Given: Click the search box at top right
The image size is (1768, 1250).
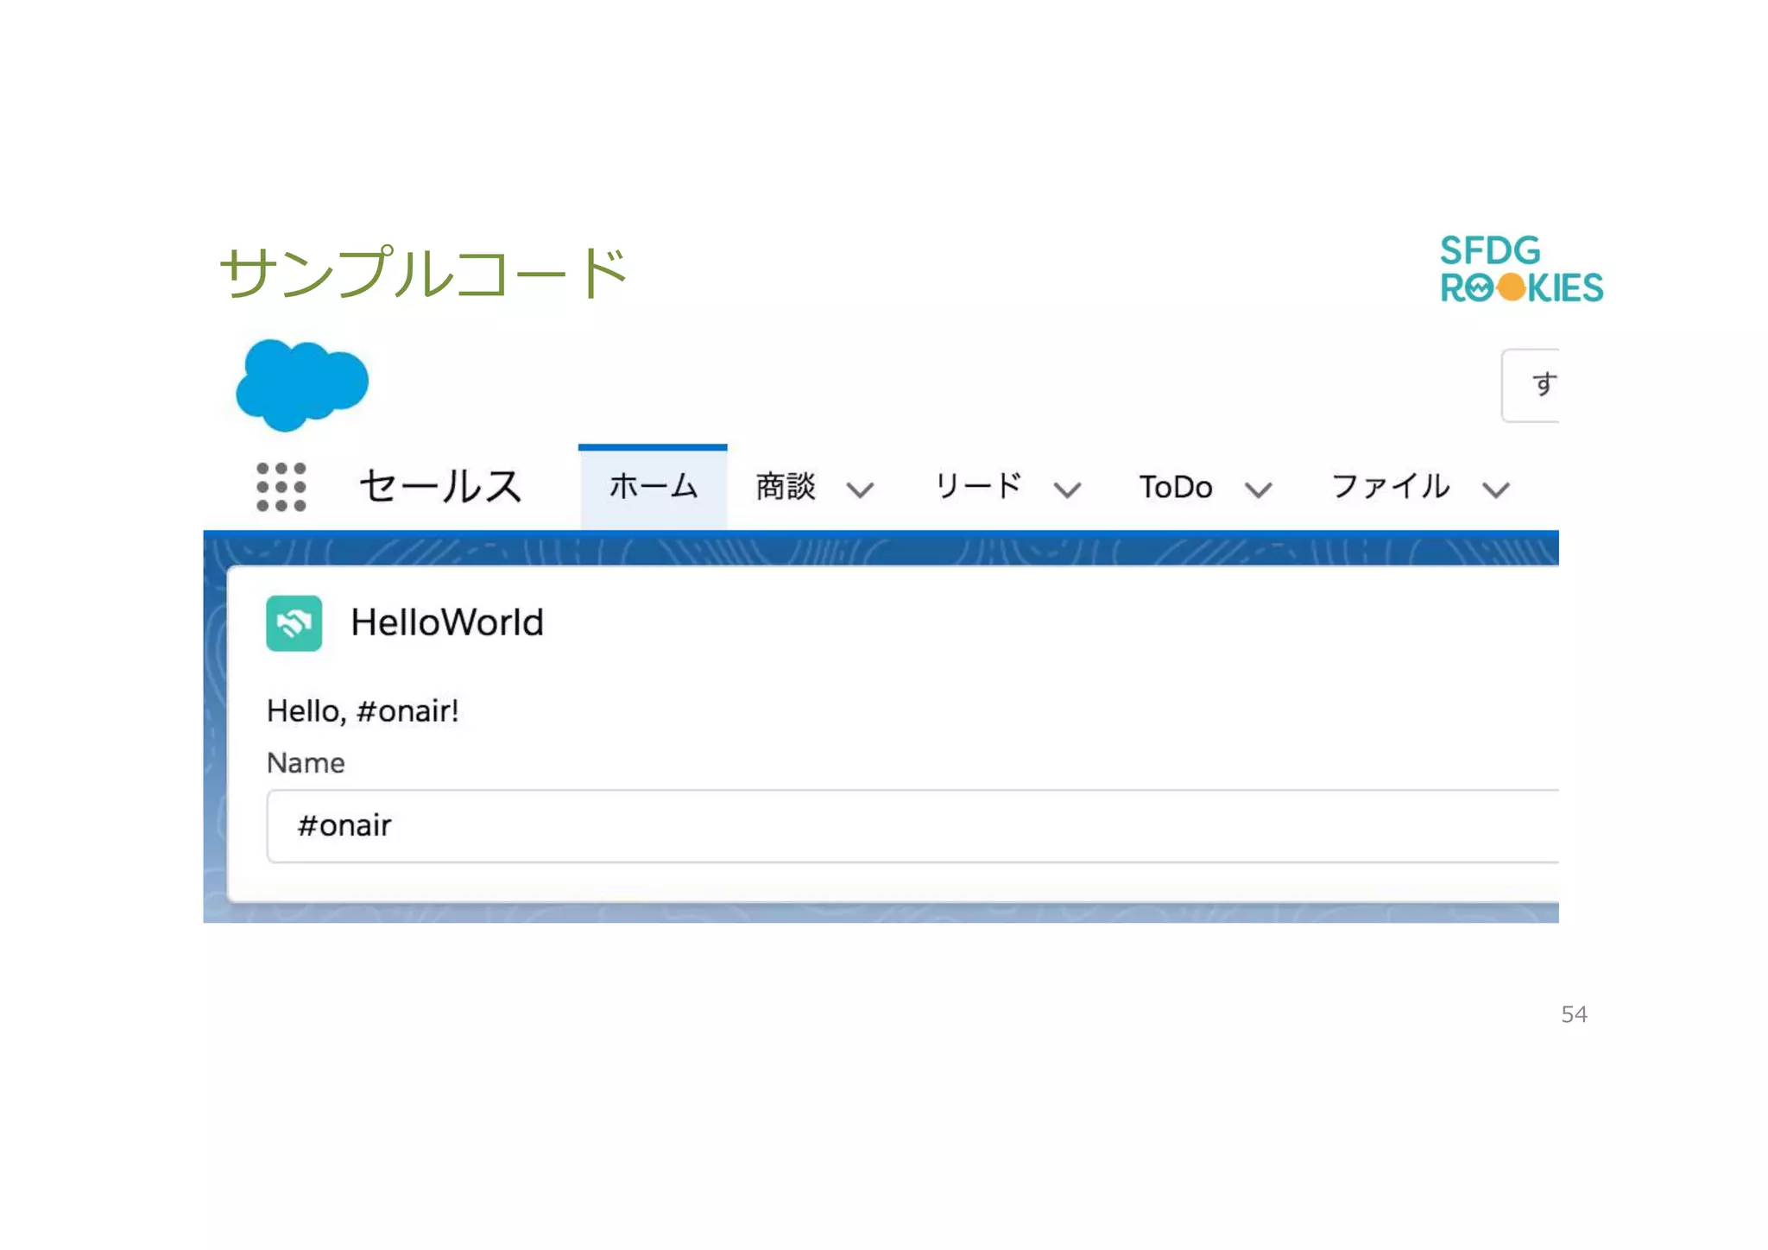Looking at the screenshot, I should 1531,385.
